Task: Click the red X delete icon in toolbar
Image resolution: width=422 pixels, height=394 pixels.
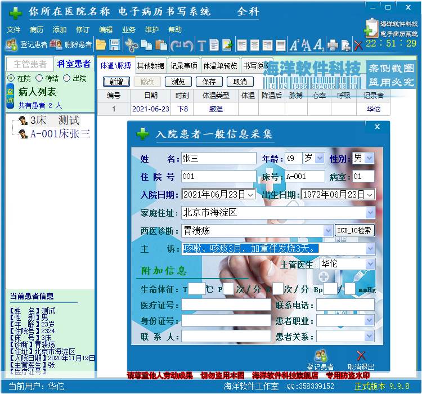Action: tap(358, 45)
